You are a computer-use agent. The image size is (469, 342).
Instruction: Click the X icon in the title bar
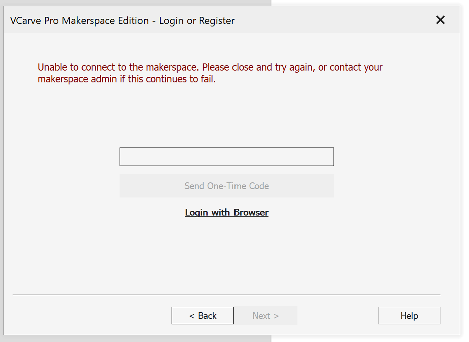coord(440,20)
